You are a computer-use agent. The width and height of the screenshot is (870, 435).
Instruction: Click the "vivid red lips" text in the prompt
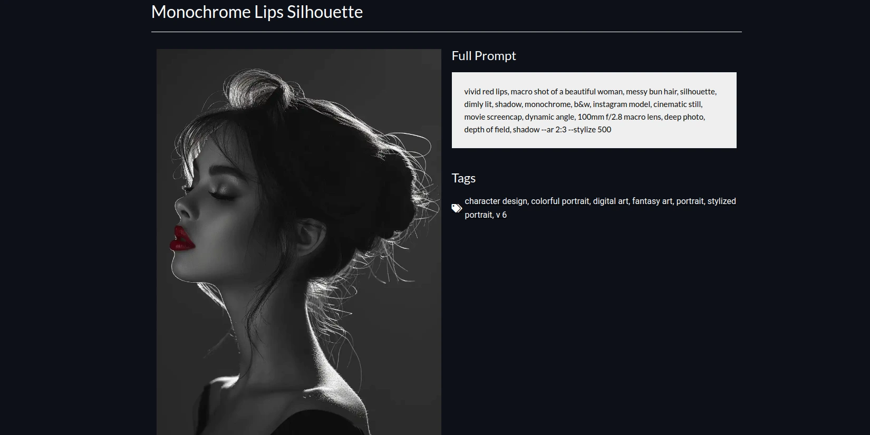click(486, 92)
